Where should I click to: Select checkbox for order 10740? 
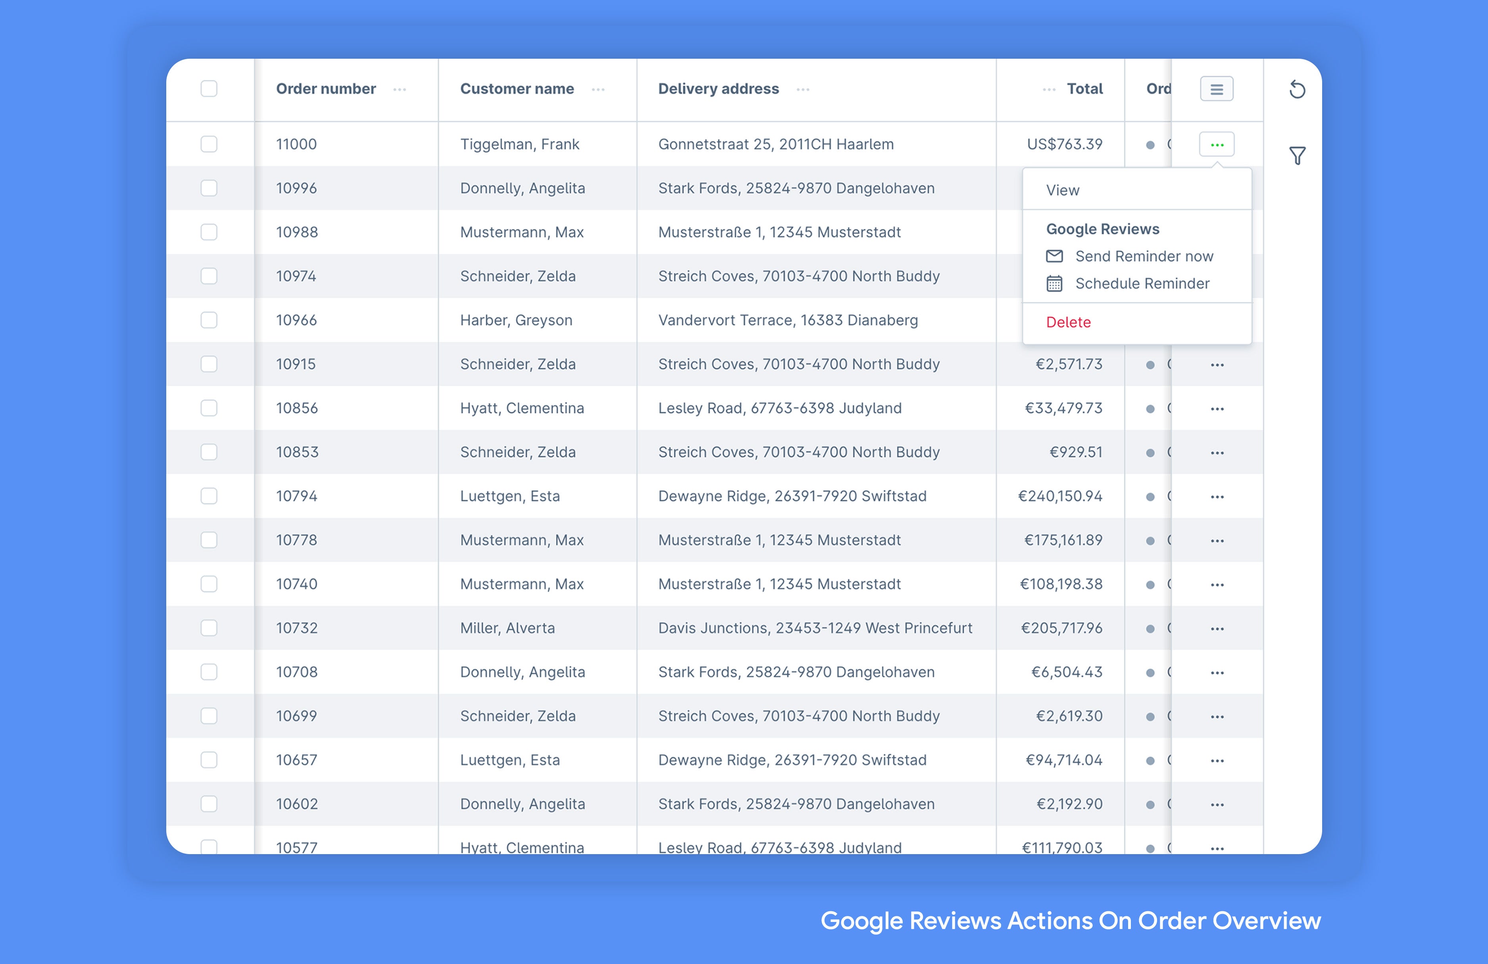click(209, 583)
